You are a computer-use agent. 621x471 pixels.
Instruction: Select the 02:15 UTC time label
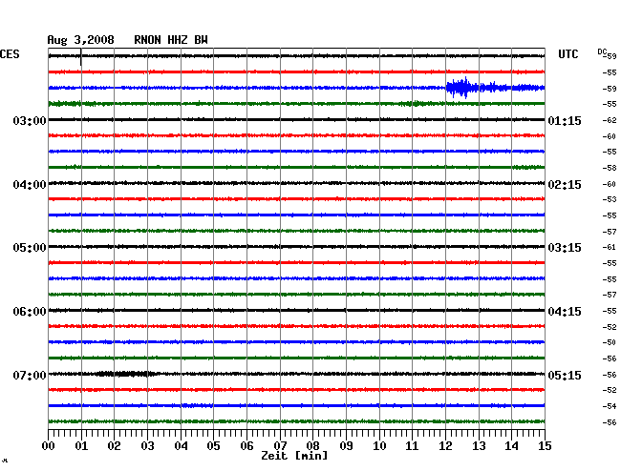pyautogui.click(x=565, y=185)
